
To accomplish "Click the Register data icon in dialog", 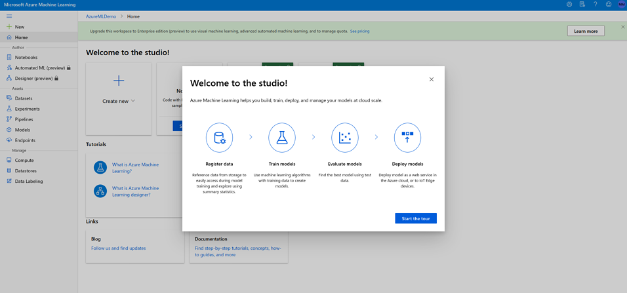I will pos(219,138).
